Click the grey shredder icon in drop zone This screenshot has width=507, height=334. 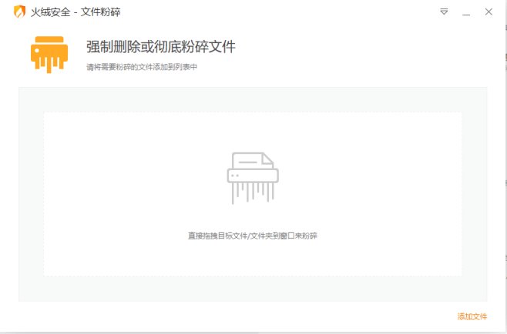click(253, 178)
